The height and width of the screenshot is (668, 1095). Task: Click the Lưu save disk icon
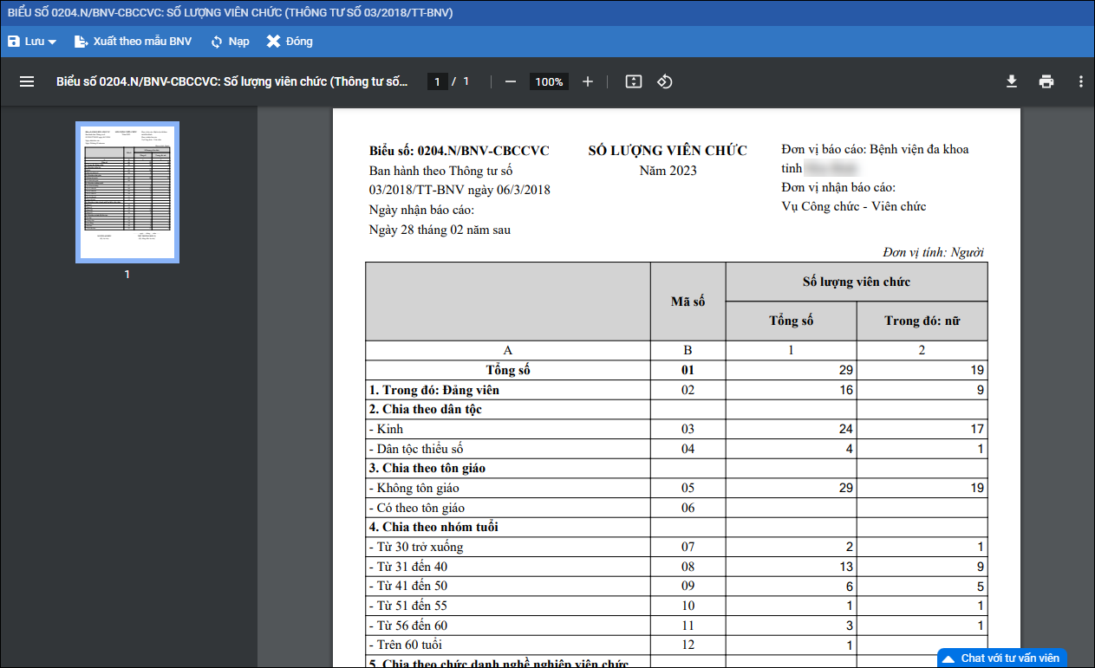pos(14,42)
